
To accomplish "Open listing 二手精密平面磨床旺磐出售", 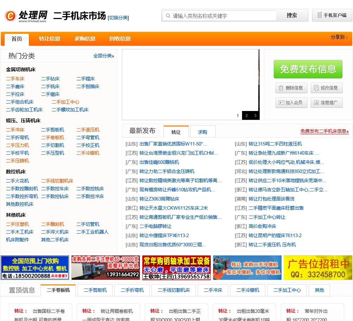I will click(x=276, y=208).
